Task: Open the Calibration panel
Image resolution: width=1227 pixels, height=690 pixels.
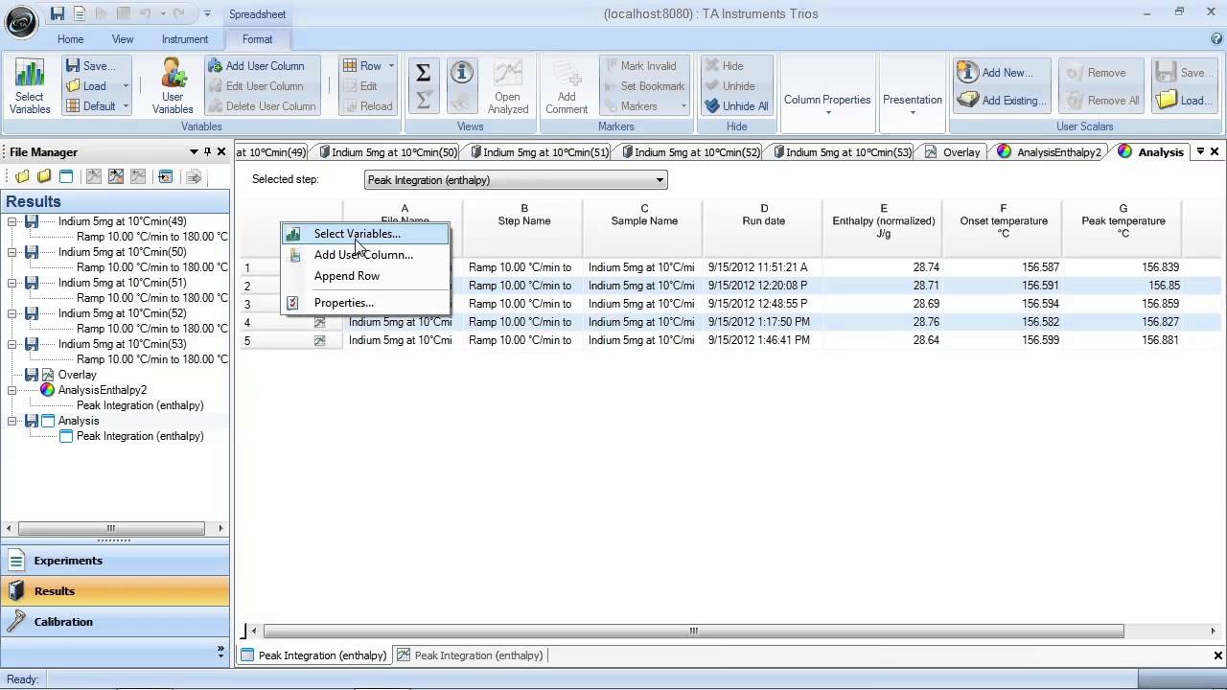Action: click(x=63, y=622)
